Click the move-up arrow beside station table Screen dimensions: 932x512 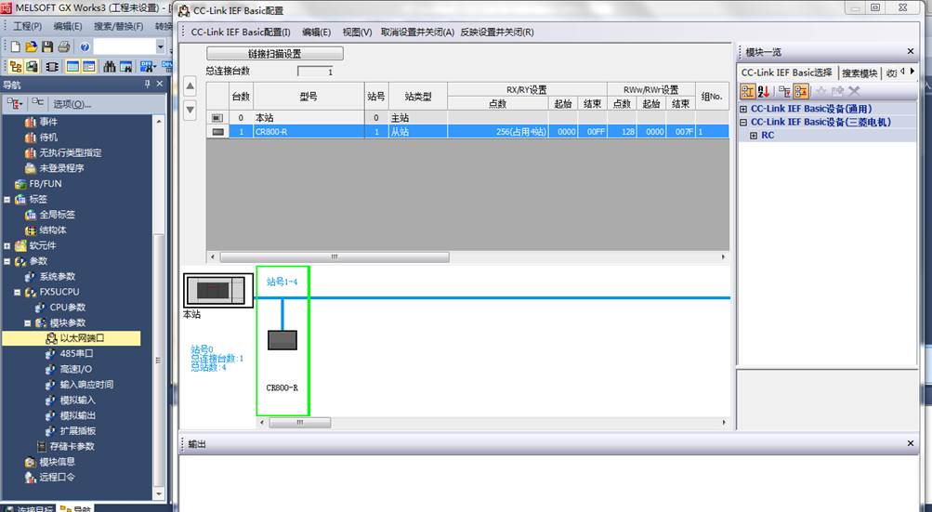coord(190,86)
